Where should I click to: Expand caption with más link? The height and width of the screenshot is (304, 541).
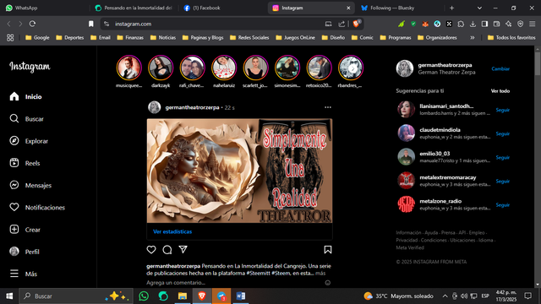[x=320, y=273]
